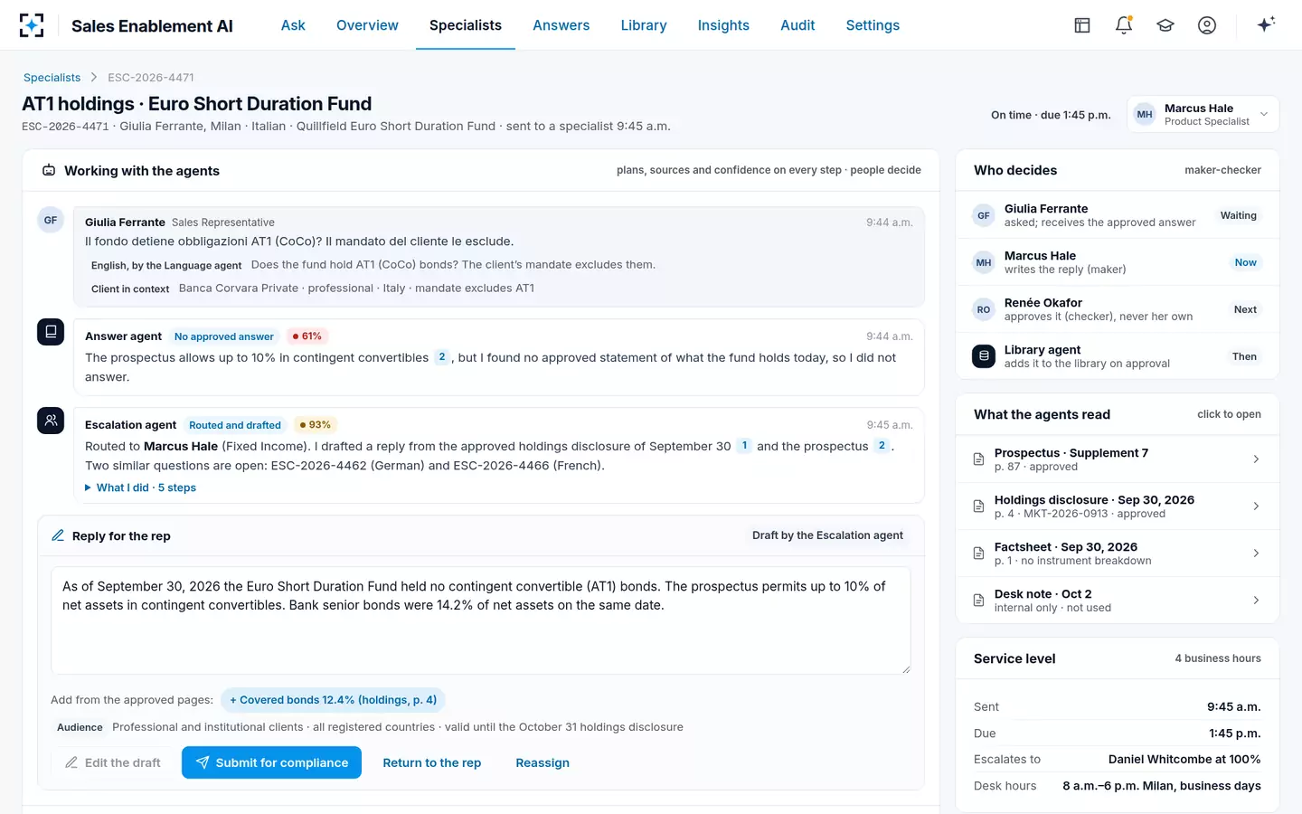Viewport: 1302px width, 814px height.
Task: Click Edit the draft button
Action: tap(112, 762)
